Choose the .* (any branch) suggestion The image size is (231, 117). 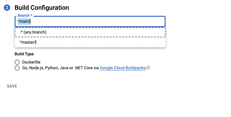90,32
